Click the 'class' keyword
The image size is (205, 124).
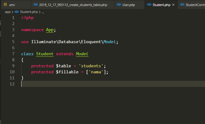click(27, 54)
